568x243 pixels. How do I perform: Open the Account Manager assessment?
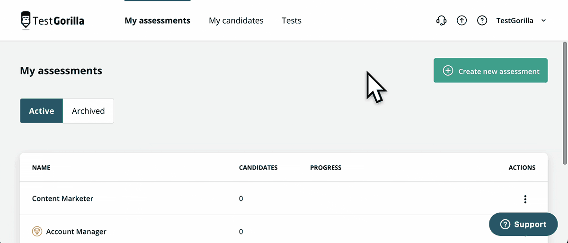click(x=76, y=232)
